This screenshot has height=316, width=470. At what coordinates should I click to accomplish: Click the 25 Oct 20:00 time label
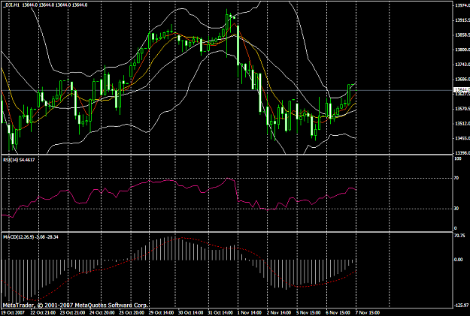132,313
